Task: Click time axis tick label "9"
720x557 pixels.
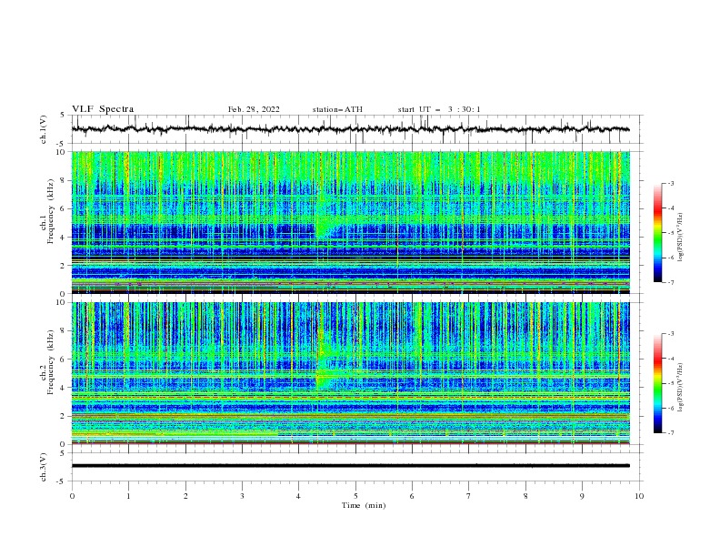Action: (582, 496)
